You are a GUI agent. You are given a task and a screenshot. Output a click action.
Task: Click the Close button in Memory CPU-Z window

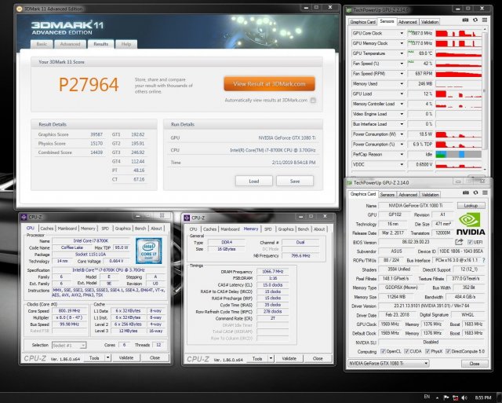click(318, 358)
